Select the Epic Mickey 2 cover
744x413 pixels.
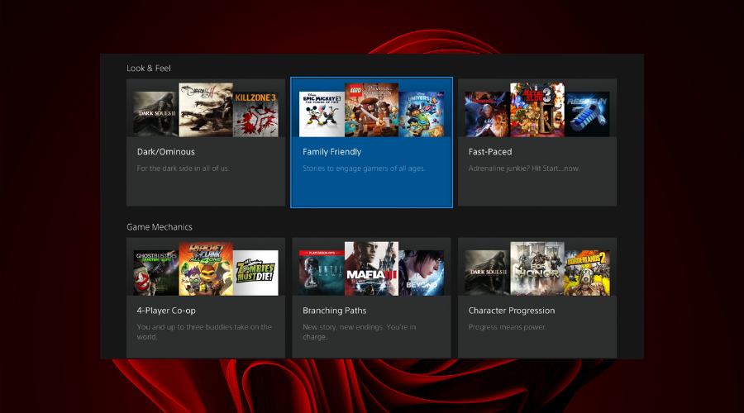322,114
